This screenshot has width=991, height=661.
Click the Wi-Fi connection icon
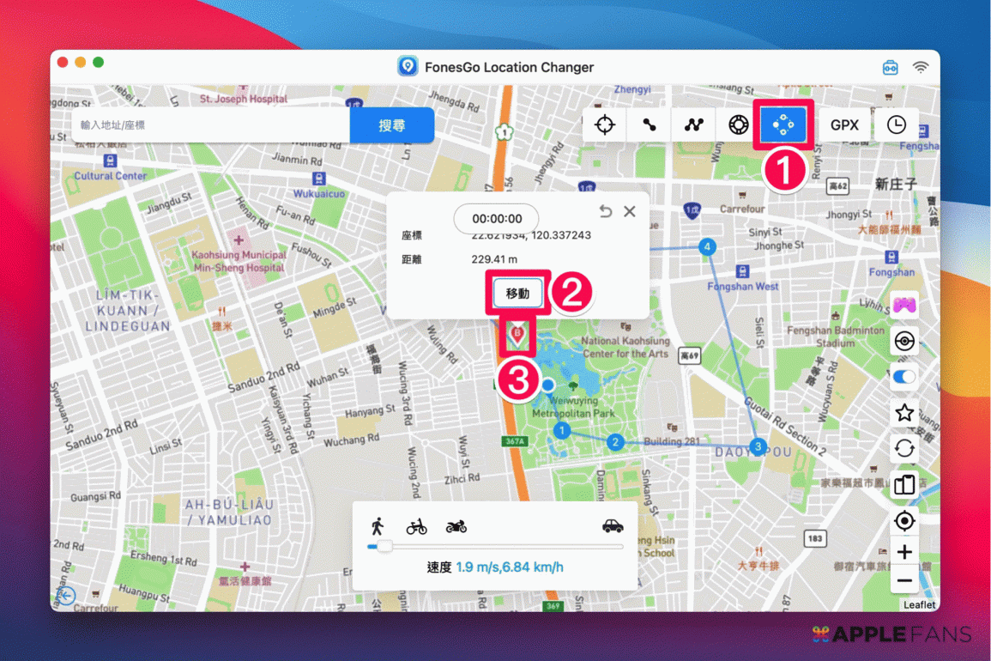921,68
